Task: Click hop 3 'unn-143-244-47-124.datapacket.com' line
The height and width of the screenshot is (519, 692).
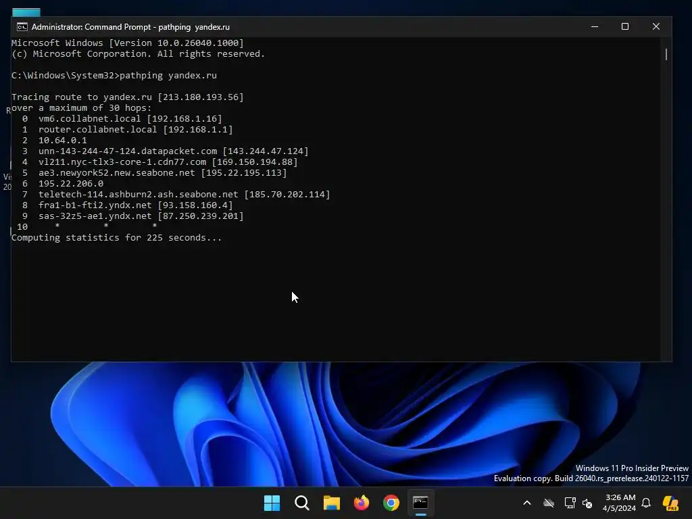Action: pos(174,151)
